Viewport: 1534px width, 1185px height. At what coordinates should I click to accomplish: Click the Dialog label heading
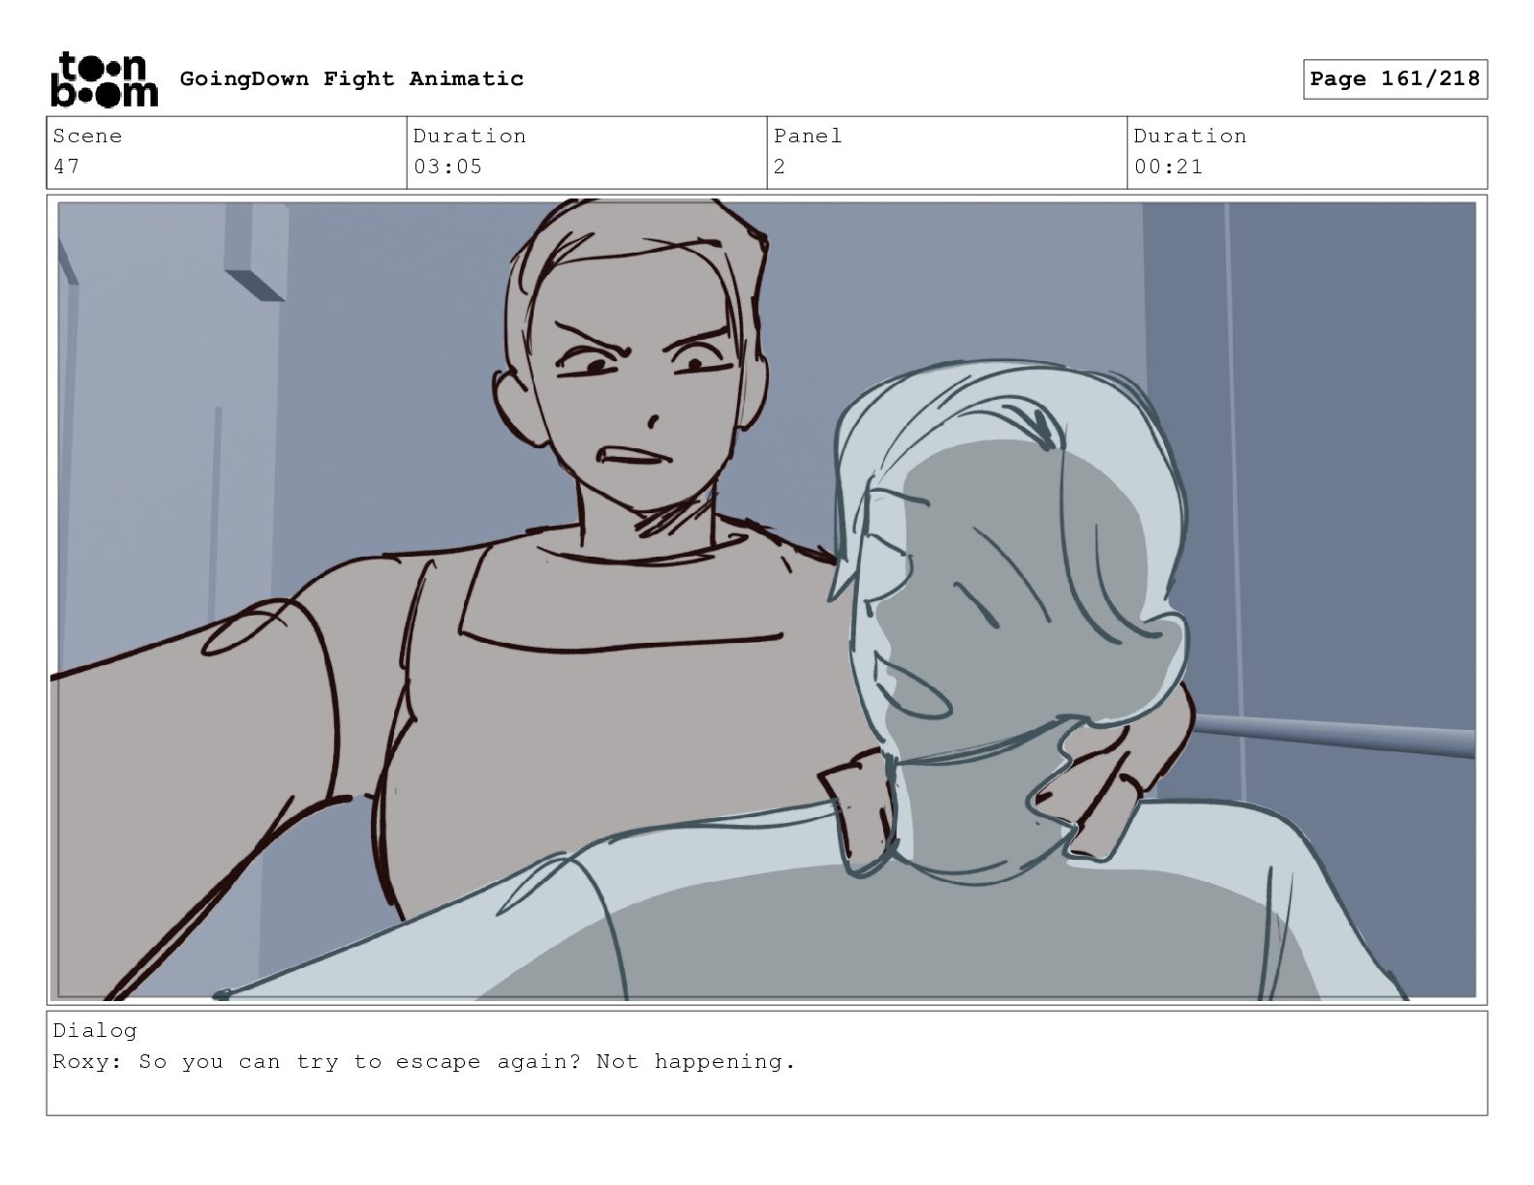point(95,1030)
